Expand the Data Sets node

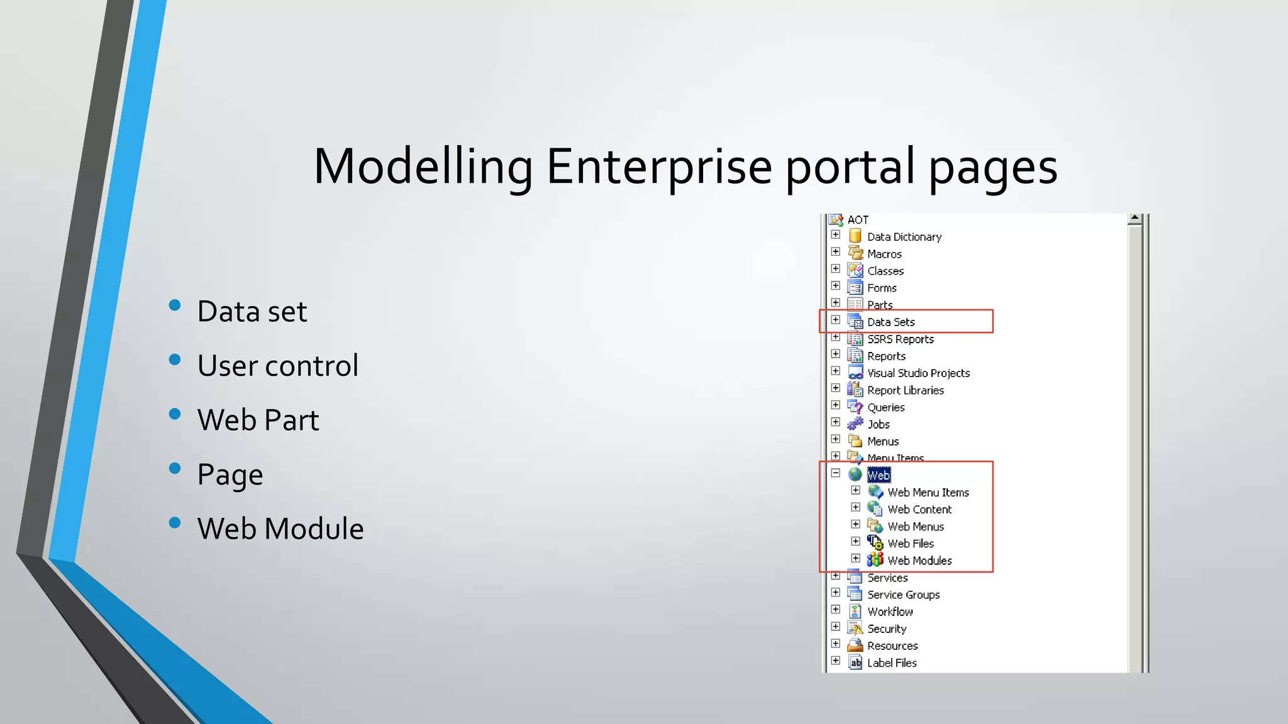coord(836,319)
